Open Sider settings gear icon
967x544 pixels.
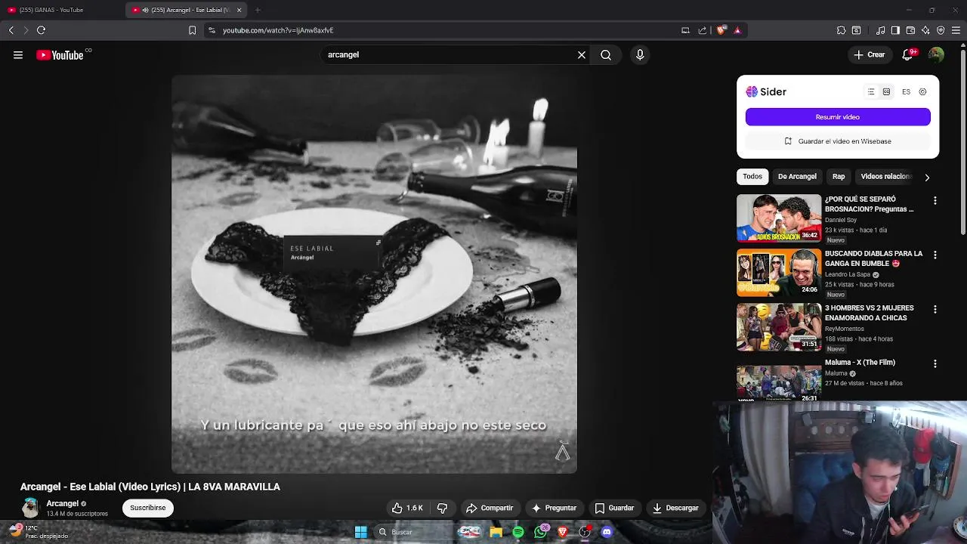click(922, 91)
